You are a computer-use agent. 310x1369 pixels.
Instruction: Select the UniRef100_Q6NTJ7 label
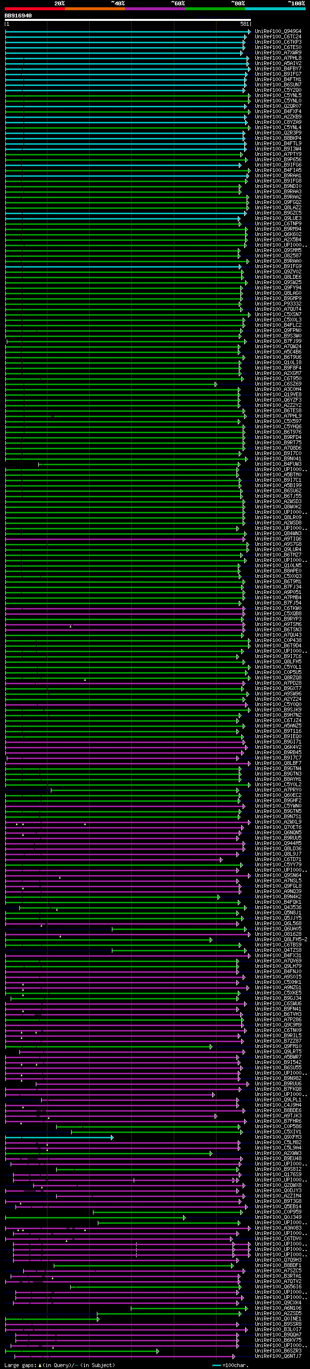278,1356
